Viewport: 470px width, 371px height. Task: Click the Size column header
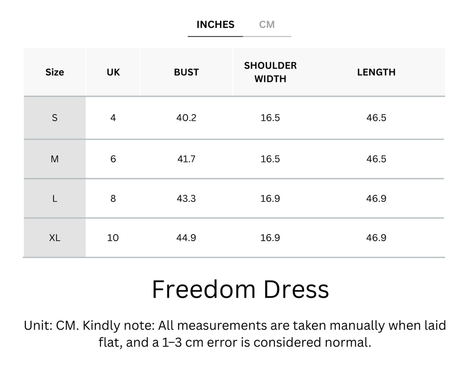[x=55, y=72]
